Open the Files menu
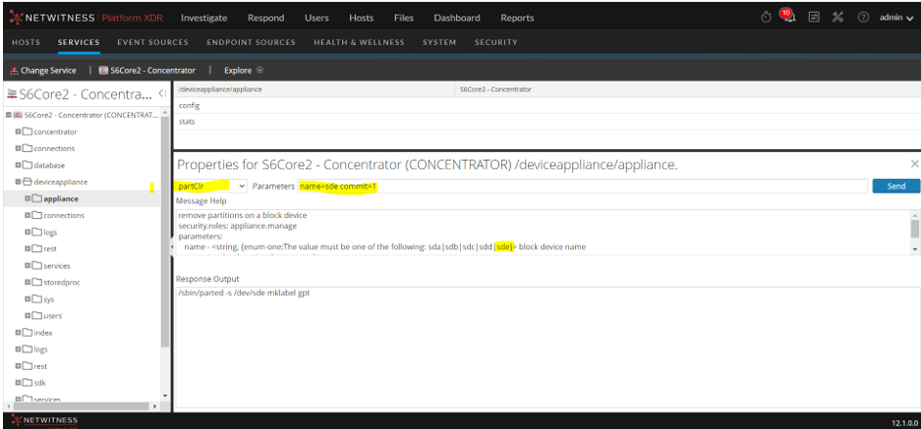The image size is (921, 429). [x=404, y=19]
